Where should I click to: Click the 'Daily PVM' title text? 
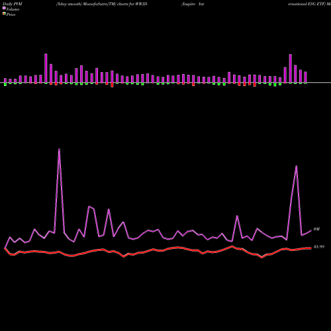13,4
